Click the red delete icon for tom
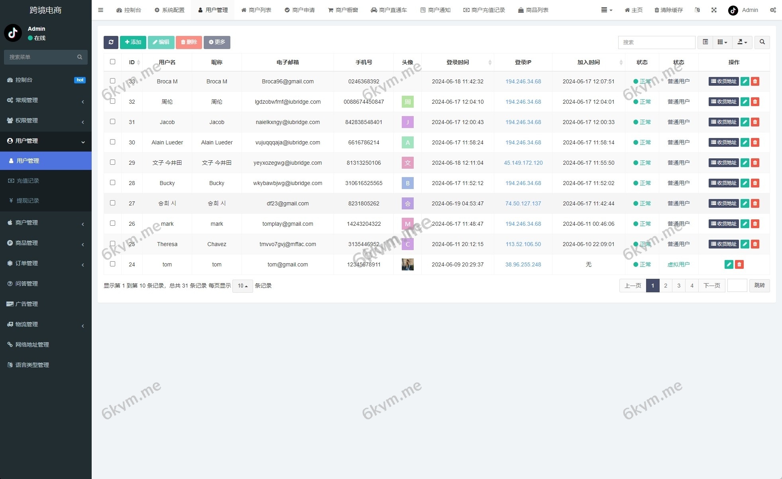This screenshot has height=479, width=782. pyautogui.click(x=739, y=264)
